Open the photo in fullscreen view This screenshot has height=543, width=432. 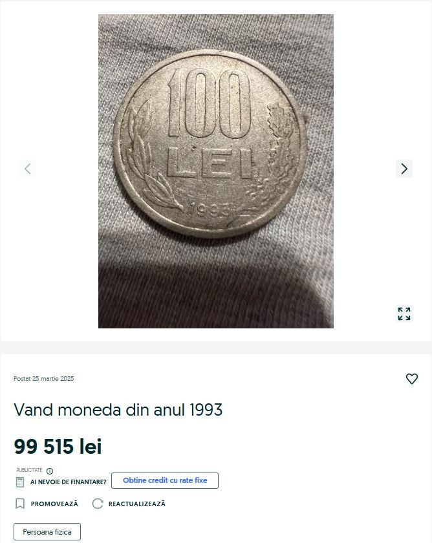coord(404,314)
